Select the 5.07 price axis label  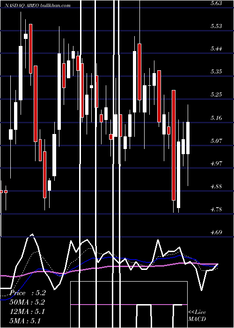tap(216, 141)
